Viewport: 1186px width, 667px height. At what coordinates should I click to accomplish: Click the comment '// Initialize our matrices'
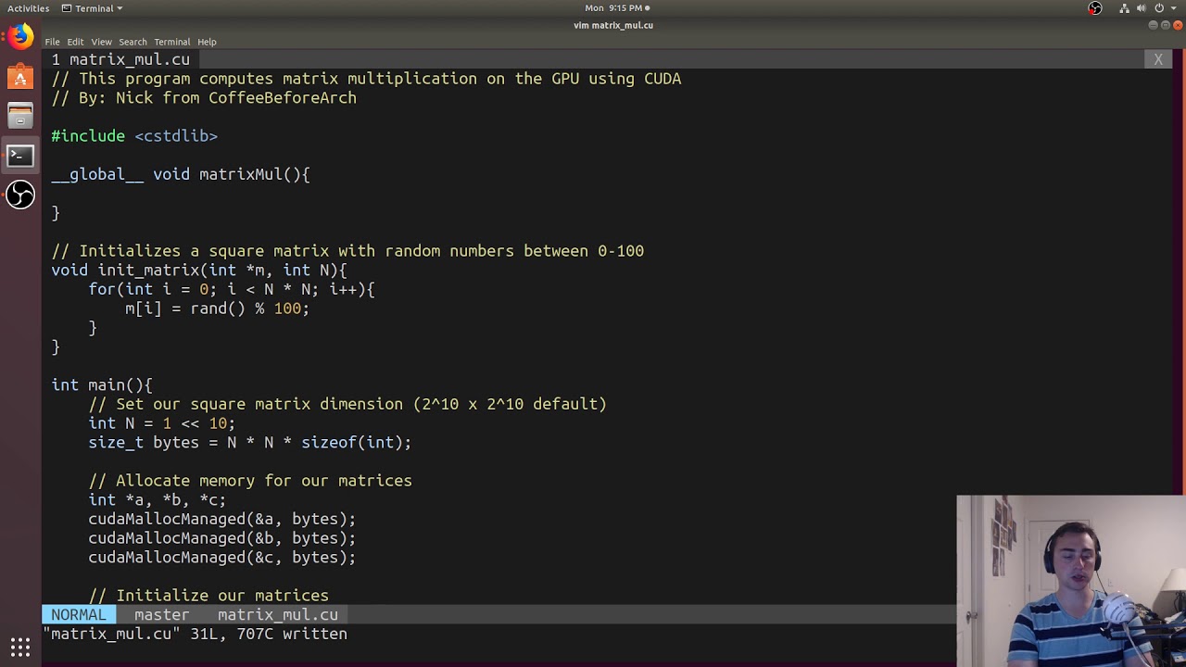(x=208, y=596)
